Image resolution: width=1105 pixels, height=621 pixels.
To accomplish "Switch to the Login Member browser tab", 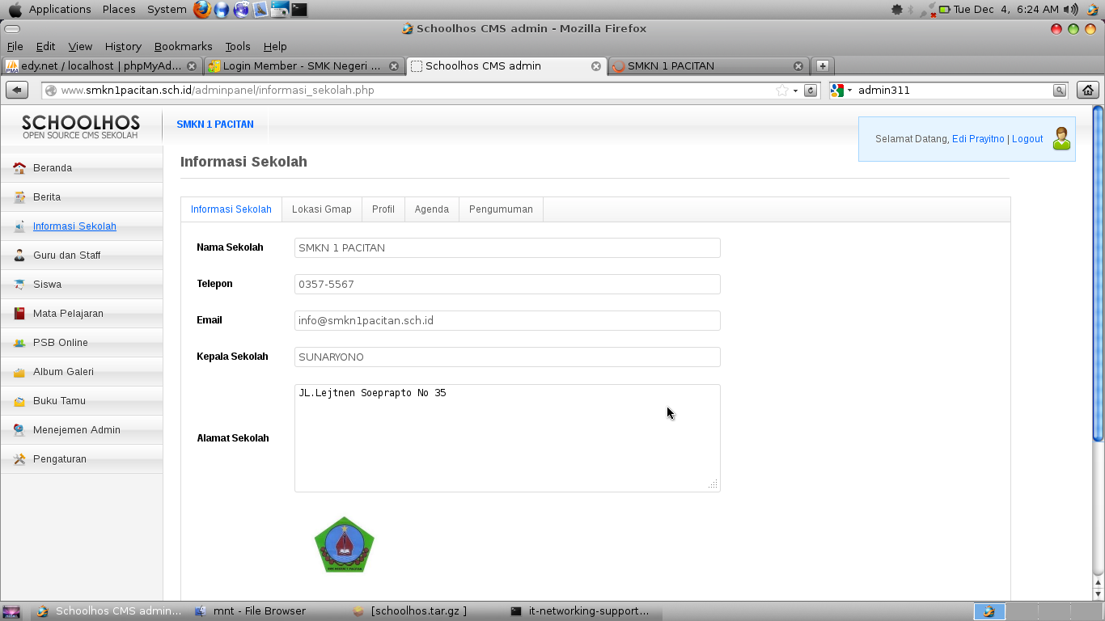I will 303,65.
